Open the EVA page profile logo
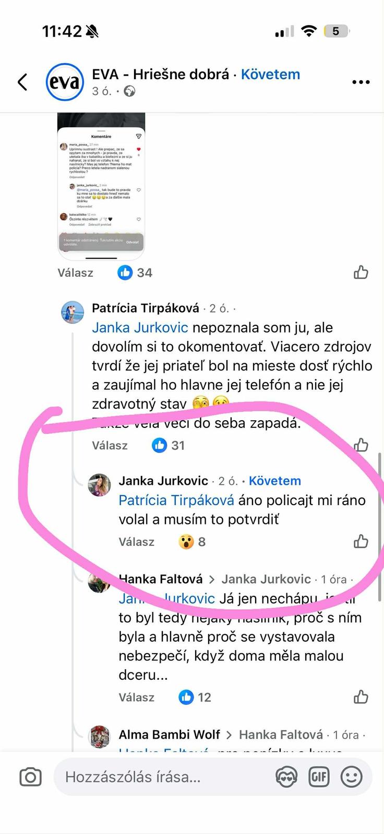The height and width of the screenshot is (834, 384). point(65,82)
